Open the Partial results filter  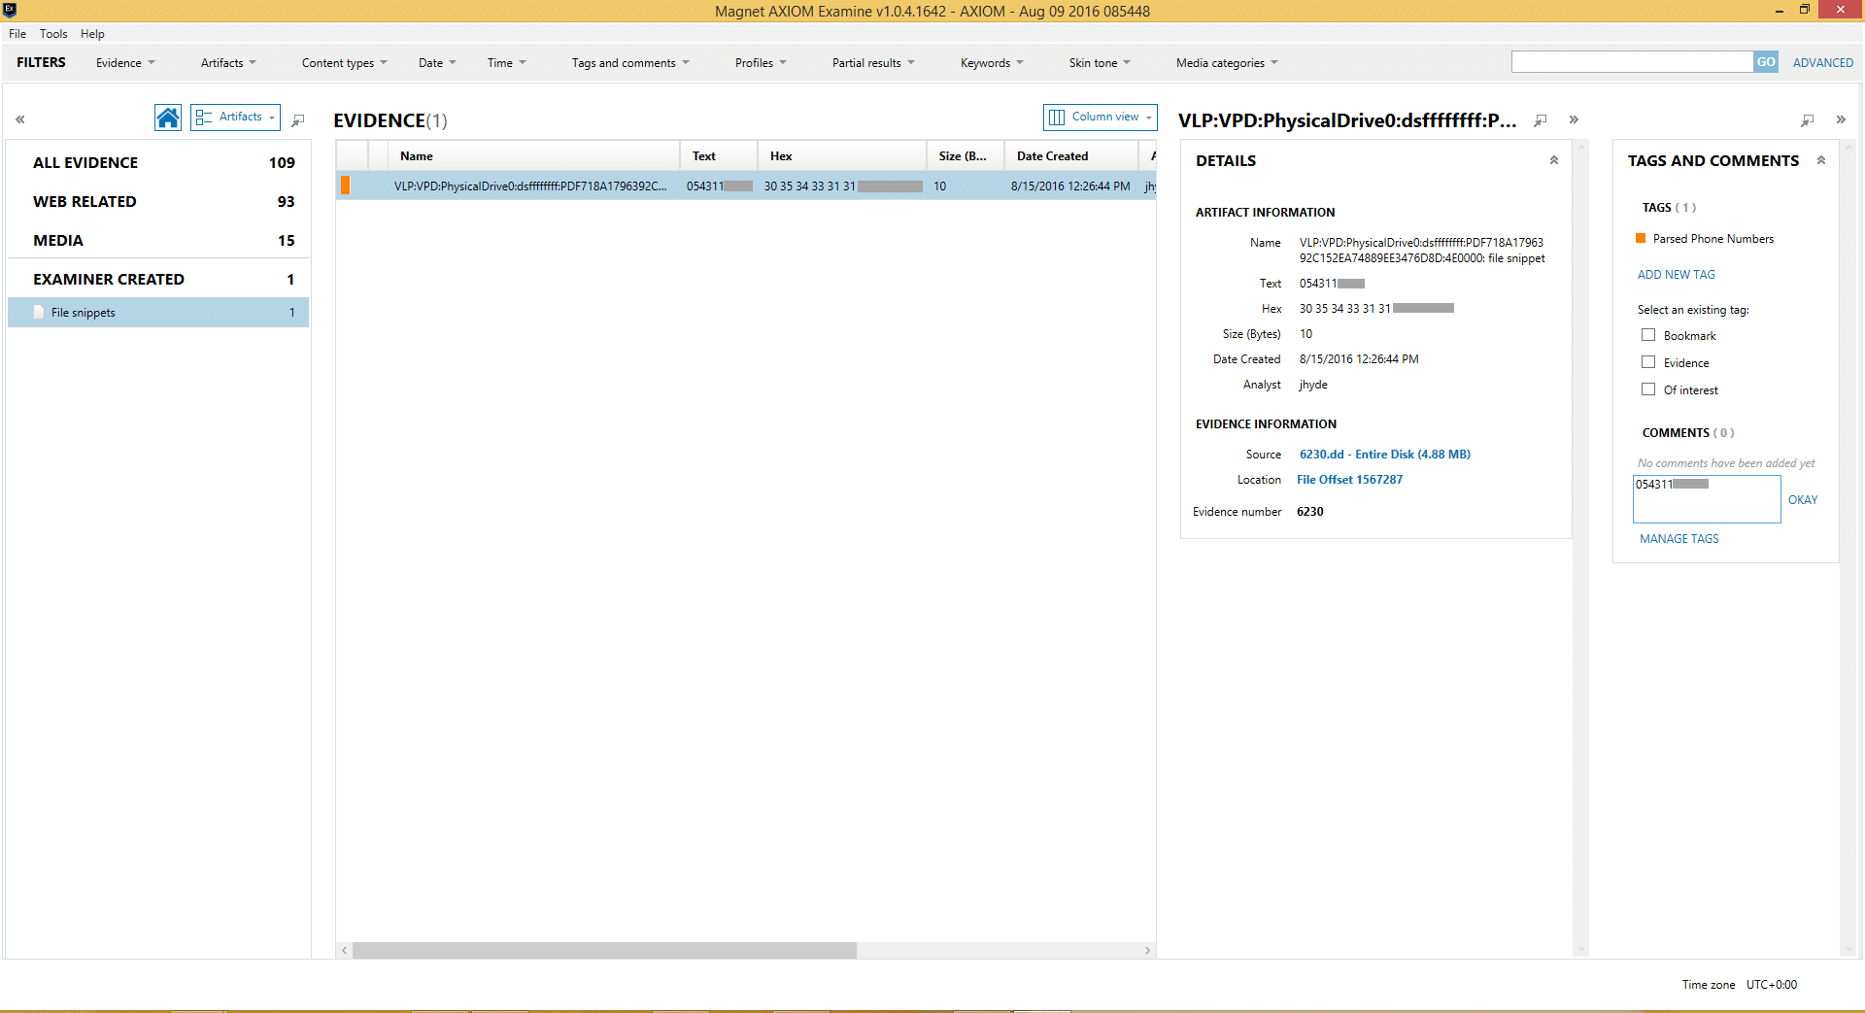(x=873, y=63)
